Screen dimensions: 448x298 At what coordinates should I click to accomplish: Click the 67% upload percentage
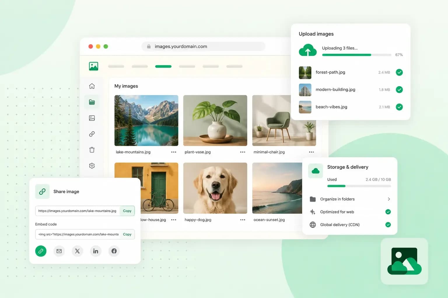[399, 55]
